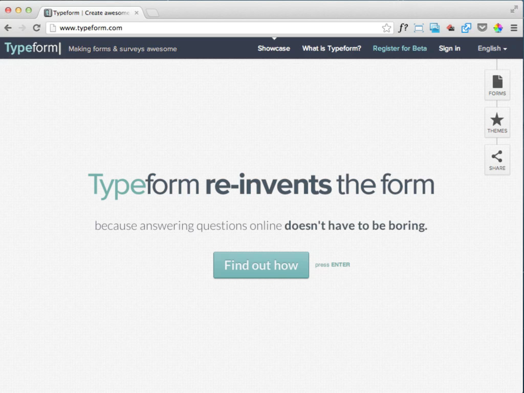524x393 pixels.
Task: Reload the page with the refresh icon
Action: click(36, 28)
